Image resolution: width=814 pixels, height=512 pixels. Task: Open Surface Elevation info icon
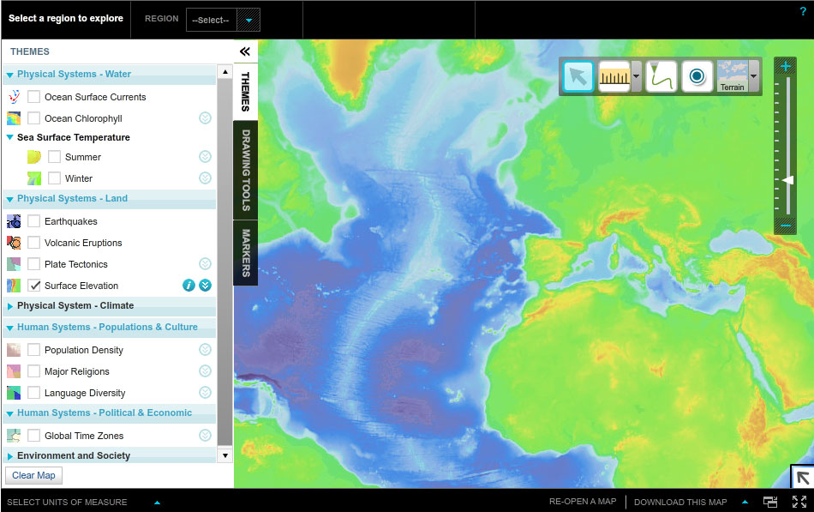click(x=189, y=286)
